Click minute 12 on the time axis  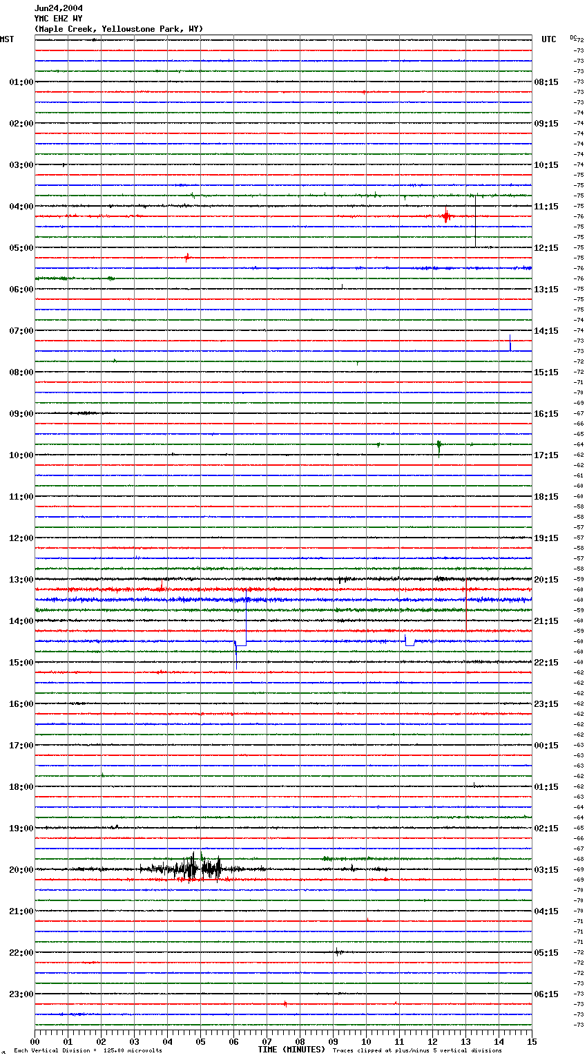click(433, 1041)
